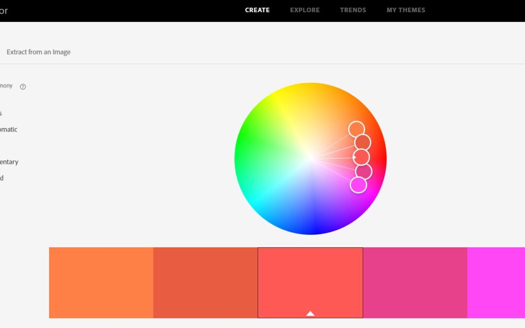Click the triangle indicator under the center swatch
525x328 pixels.
coord(310,314)
